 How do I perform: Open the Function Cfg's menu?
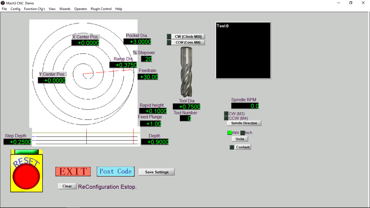34,9
